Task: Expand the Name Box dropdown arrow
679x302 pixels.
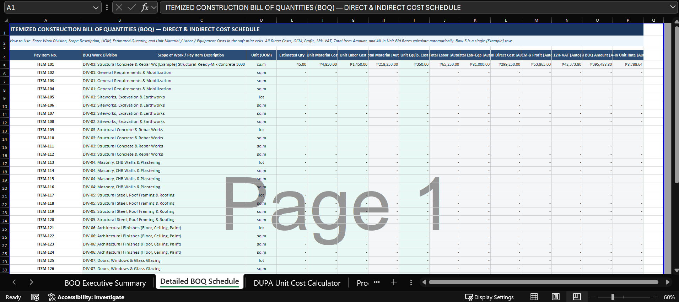Action: (x=96, y=7)
